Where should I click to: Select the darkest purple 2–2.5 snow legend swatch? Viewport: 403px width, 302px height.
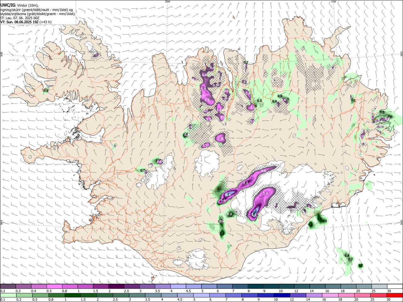pos(116,287)
